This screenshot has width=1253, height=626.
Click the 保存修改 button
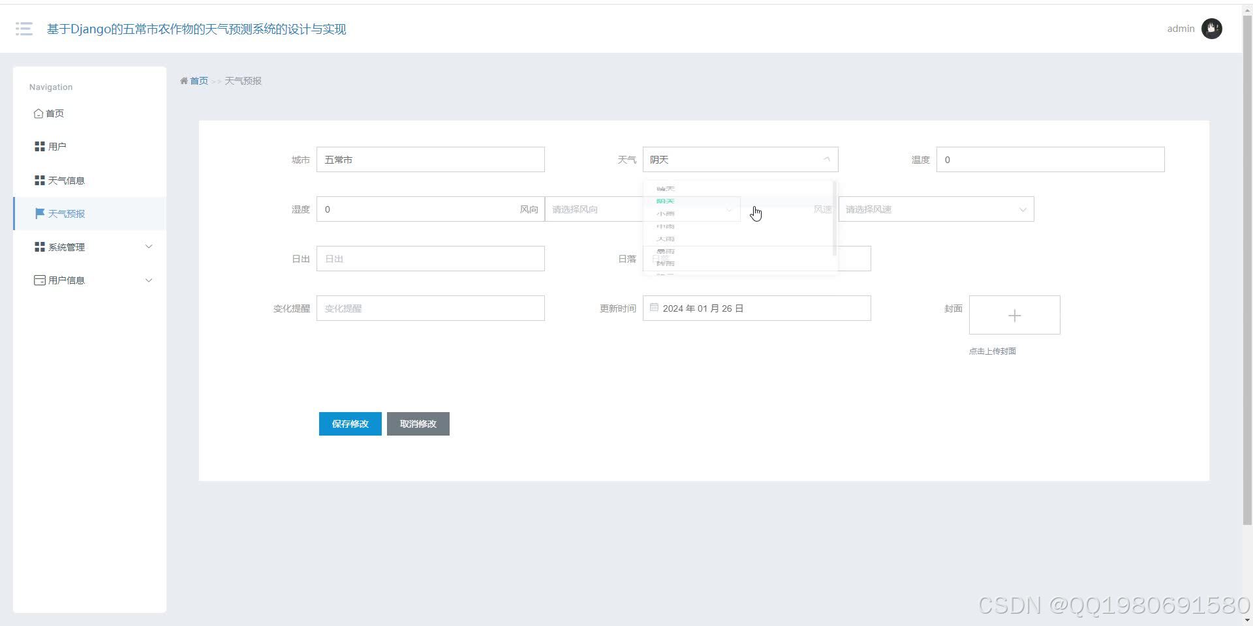pyautogui.click(x=350, y=424)
